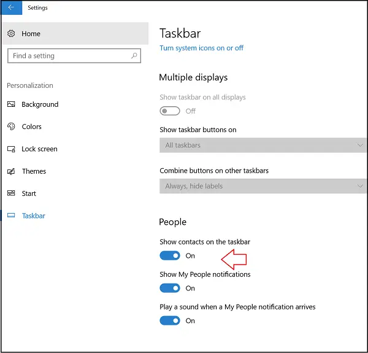The image size is (368, 353).
Task: Open the Show taskbar buttons on dropdown
Action: (263, 145)
